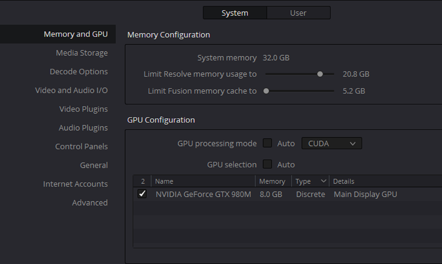Click the 32.0 GB system memory value
This screenshot has height=264, width=442.
[x=276, y=58]
